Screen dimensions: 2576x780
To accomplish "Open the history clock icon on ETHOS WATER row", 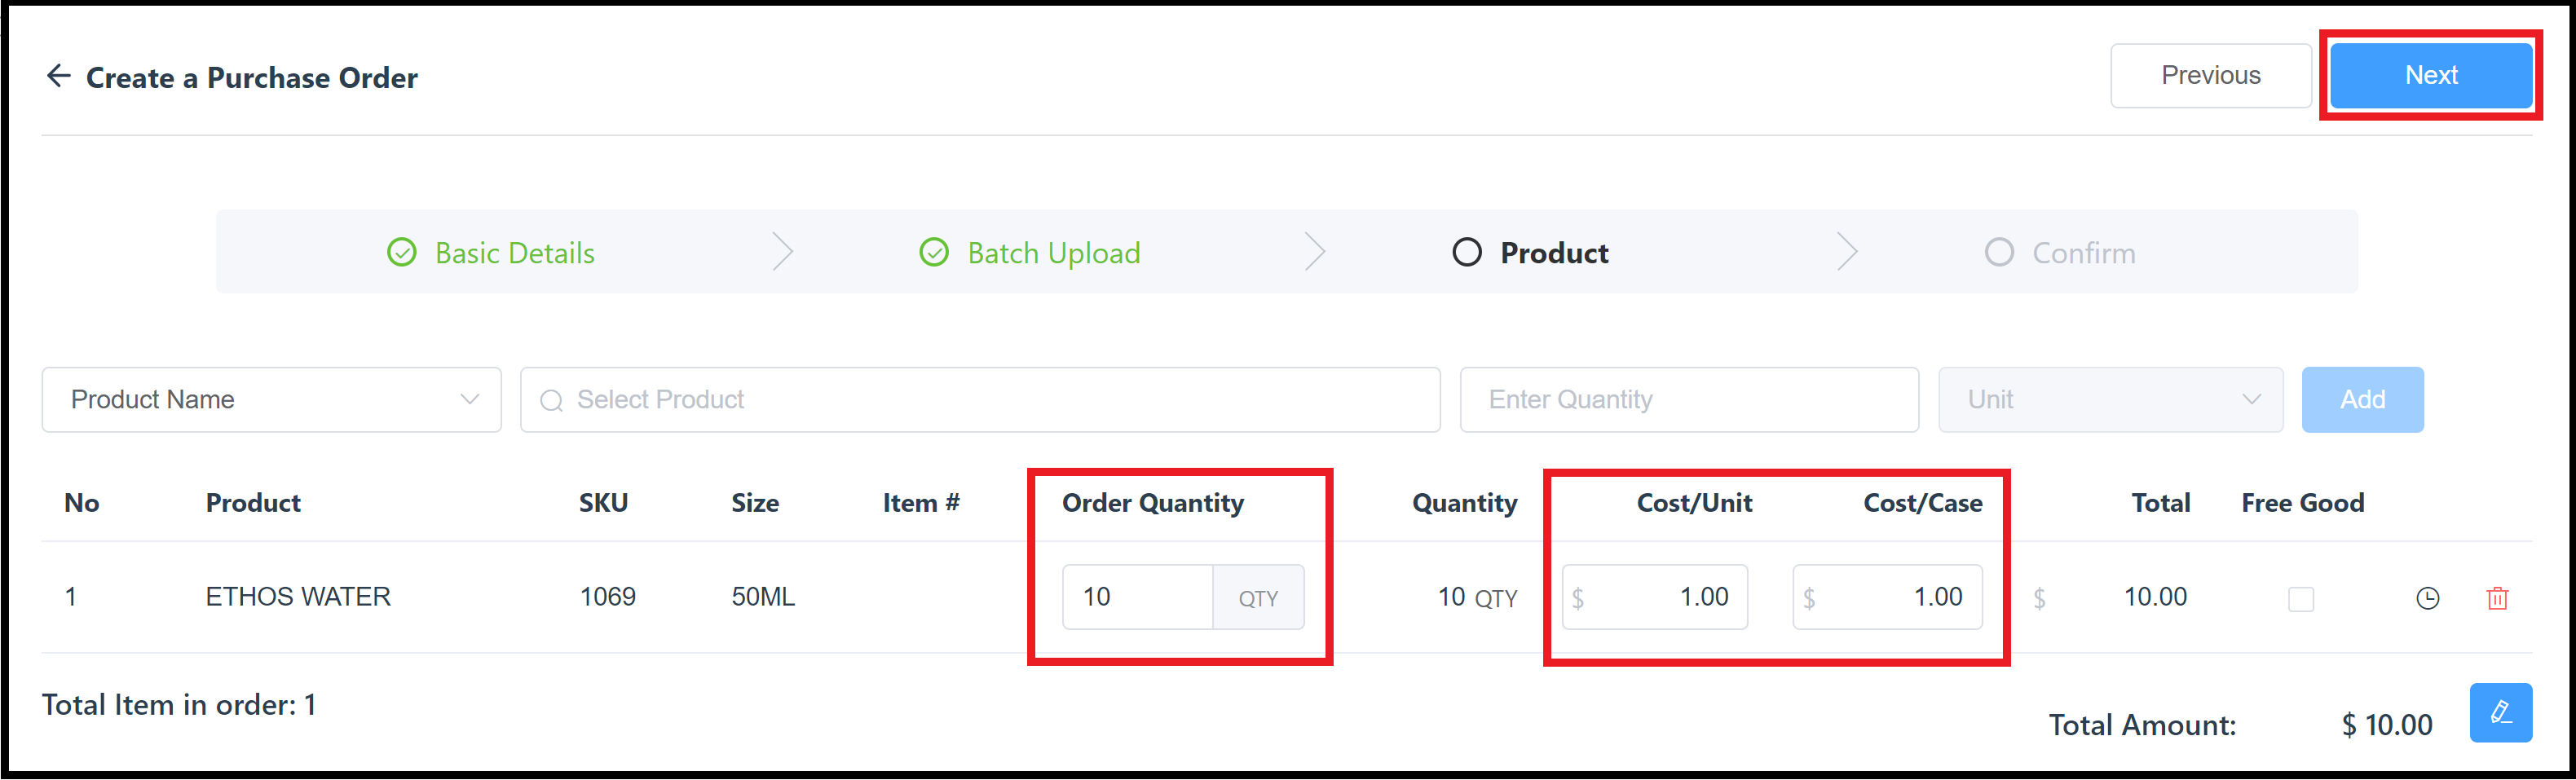I will pyautogui.click(x=2428, y=597).
